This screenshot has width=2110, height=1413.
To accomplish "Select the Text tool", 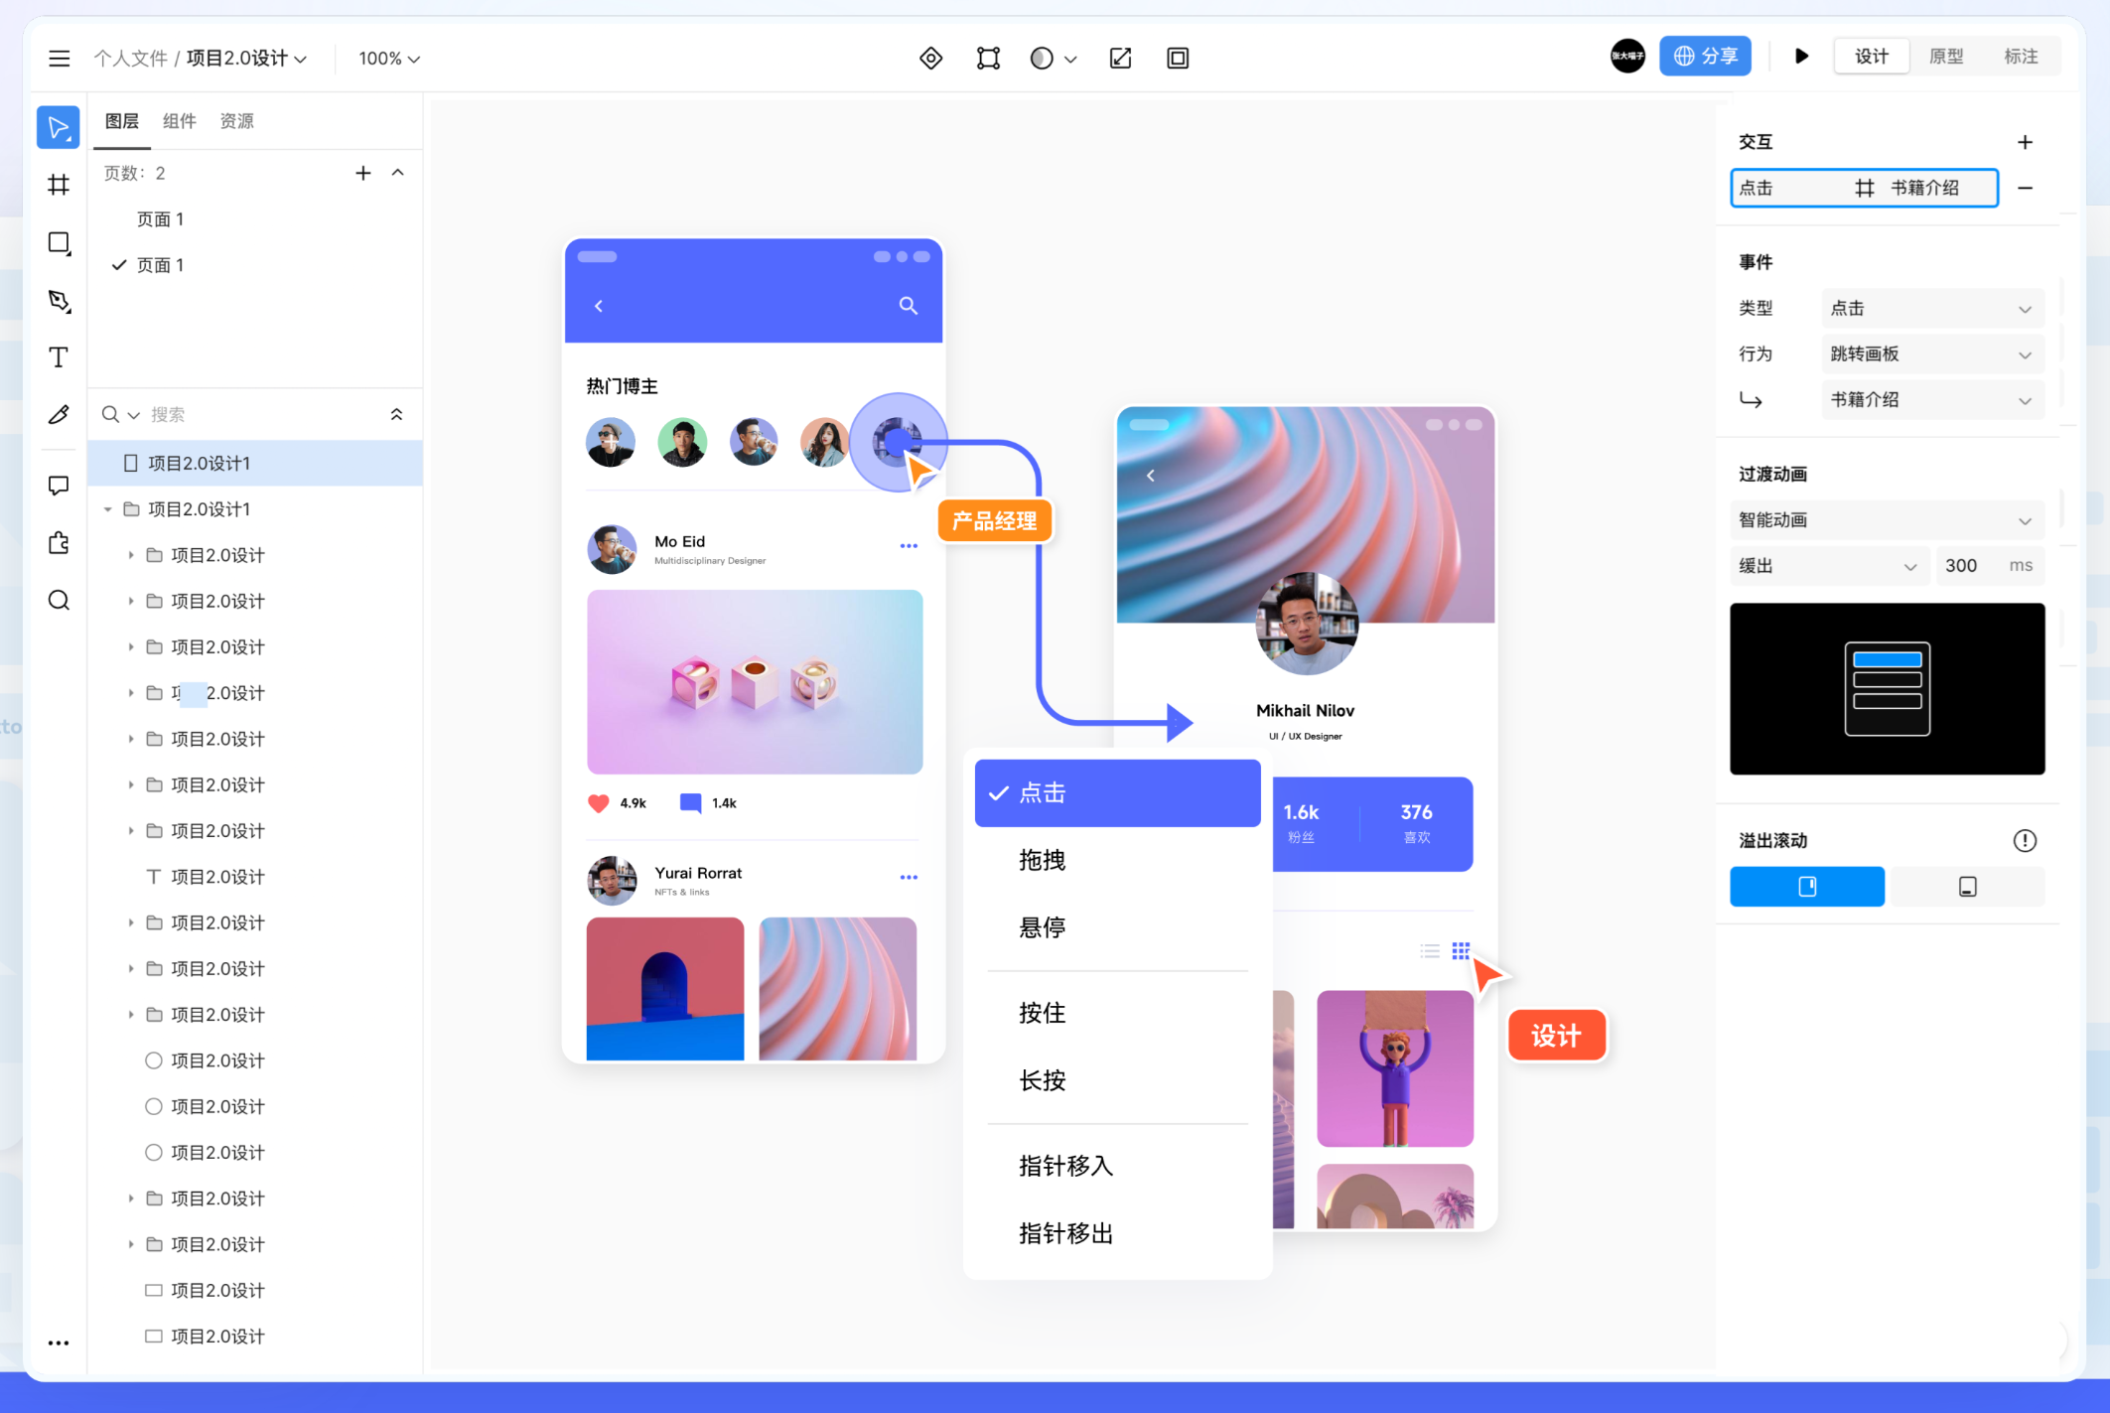I will coord(59,357).
